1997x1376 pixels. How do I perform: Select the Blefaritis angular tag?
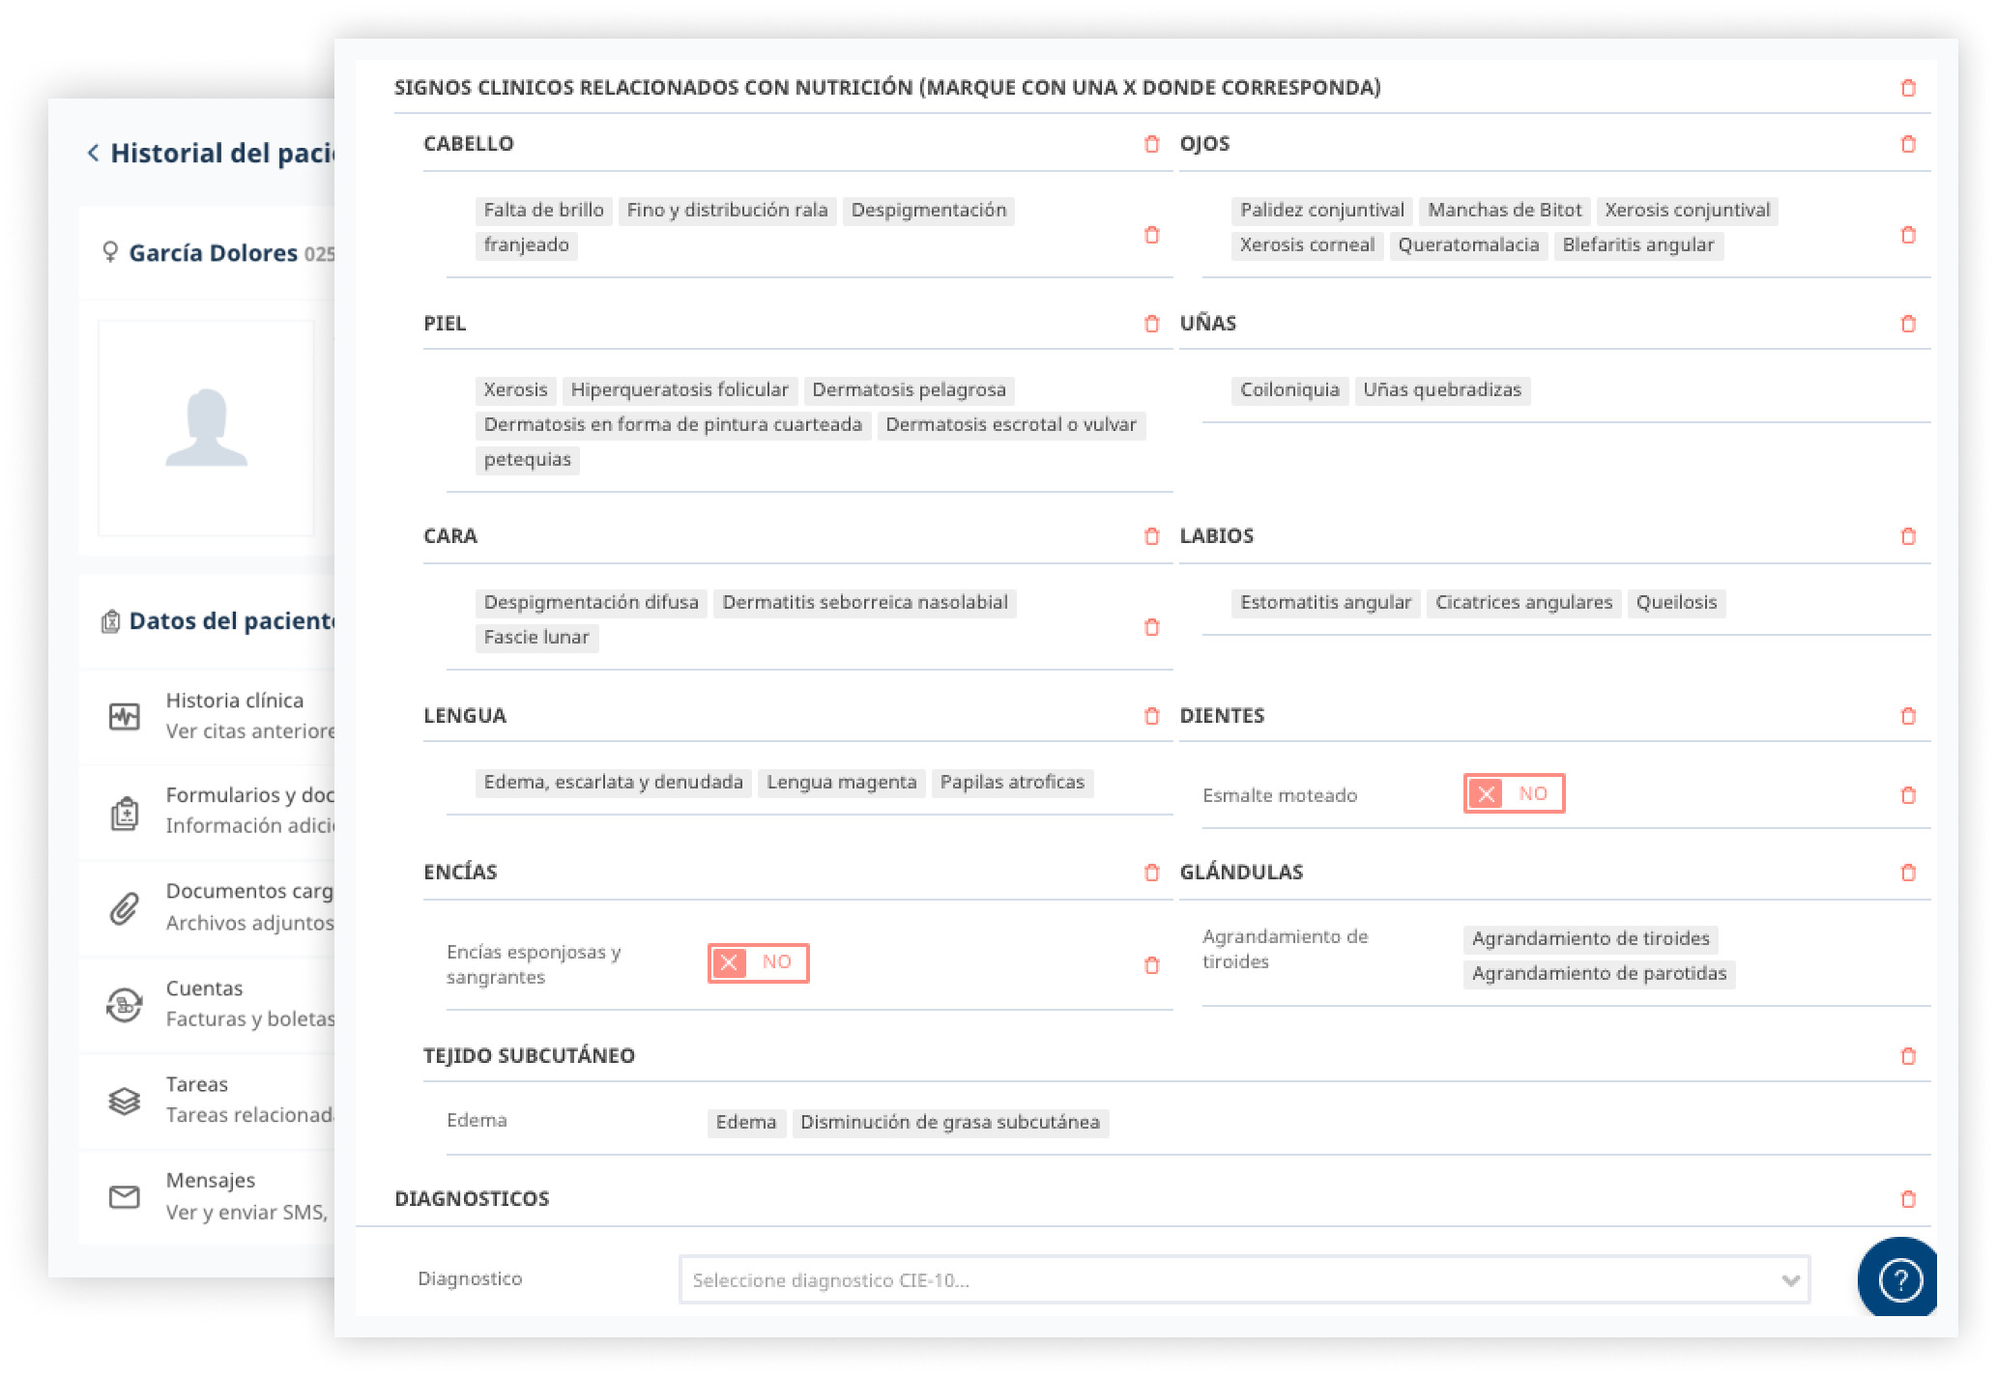(x=1638, y=245)
